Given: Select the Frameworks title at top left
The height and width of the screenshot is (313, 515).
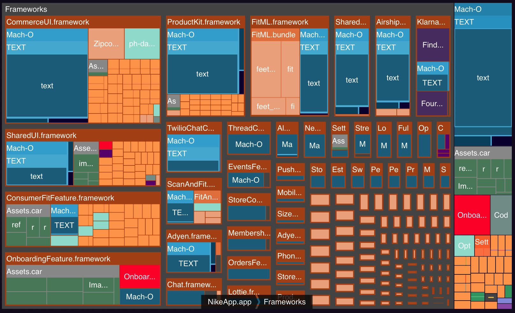Looking at the screenshot, I should tap(26, 9).
